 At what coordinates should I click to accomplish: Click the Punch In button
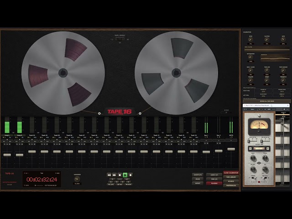[x=113, y=179]
